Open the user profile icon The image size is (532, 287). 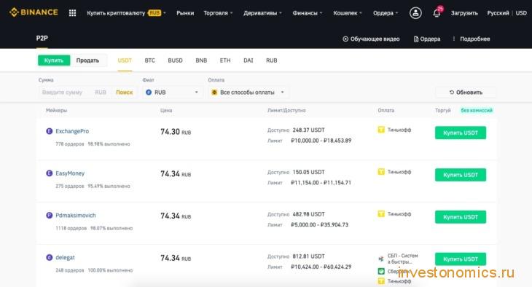pyautogui.click(x=415, y=13)
